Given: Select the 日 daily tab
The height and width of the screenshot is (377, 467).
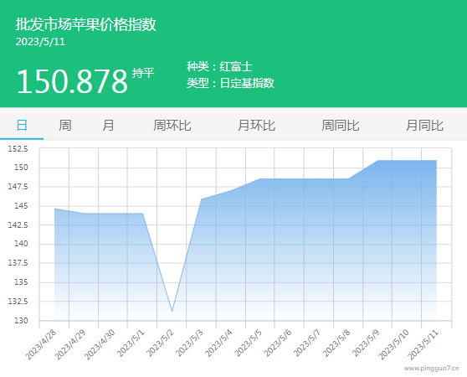Looking at the screenshot, I should pos(22,125).
